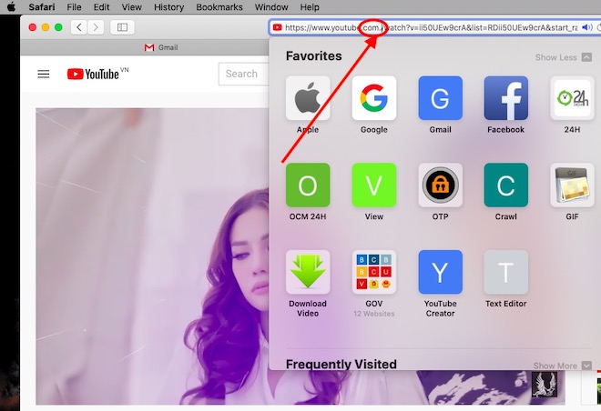Click the YouTube favicon in address bar
601x411 pixels.
click(277, 27)
